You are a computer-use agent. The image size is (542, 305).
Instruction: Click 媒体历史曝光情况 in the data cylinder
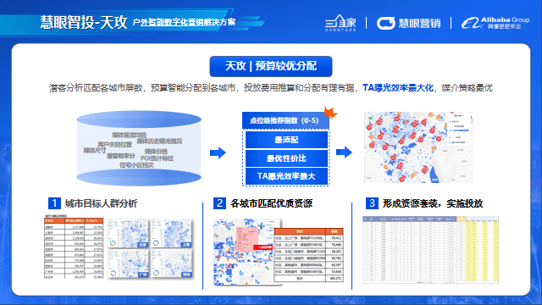point(159,141)
